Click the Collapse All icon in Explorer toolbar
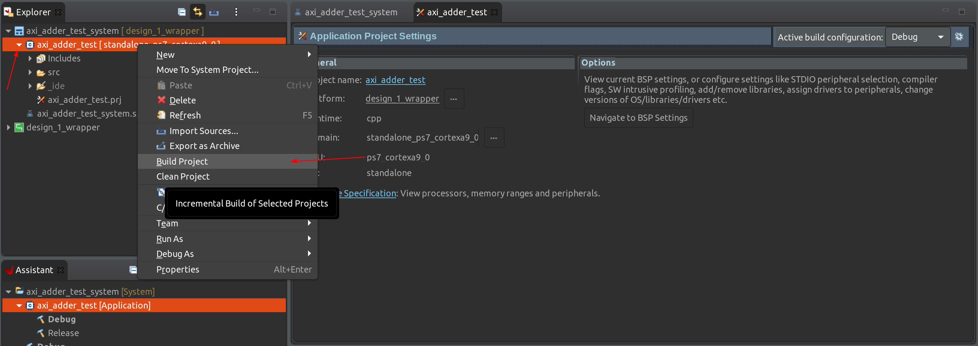This screenshot has width=978, height=346. click(x=182, y=12)
